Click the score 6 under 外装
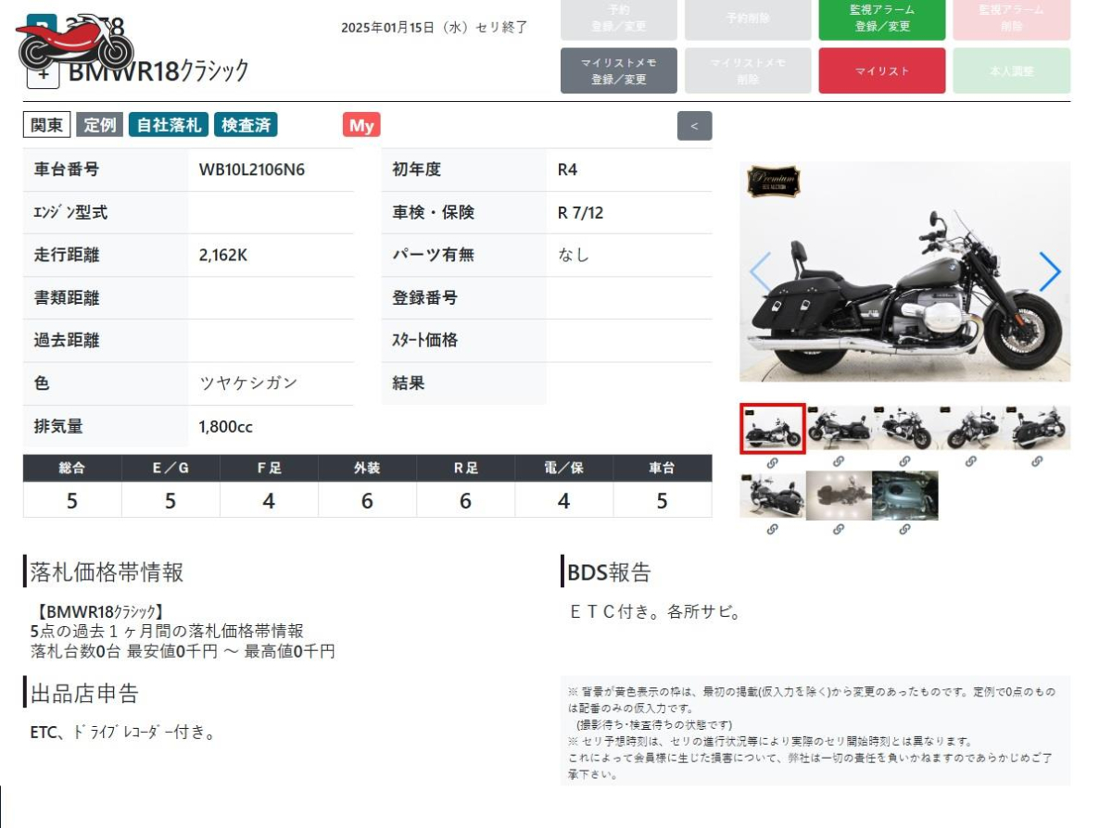The width and height of the screenshot is (1112, 828). click(367, 501)
